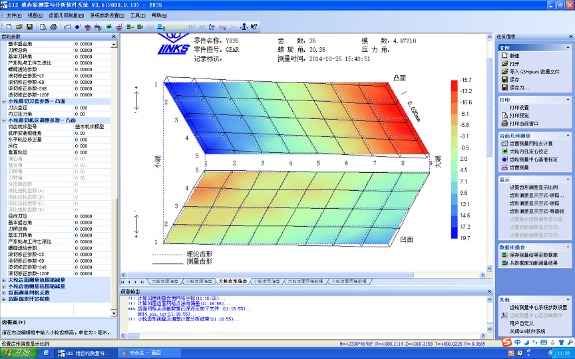Expand the 齿距偏差评定标准 tree group
This screenshot has width=575, height=359.
(x=4, y=299)
